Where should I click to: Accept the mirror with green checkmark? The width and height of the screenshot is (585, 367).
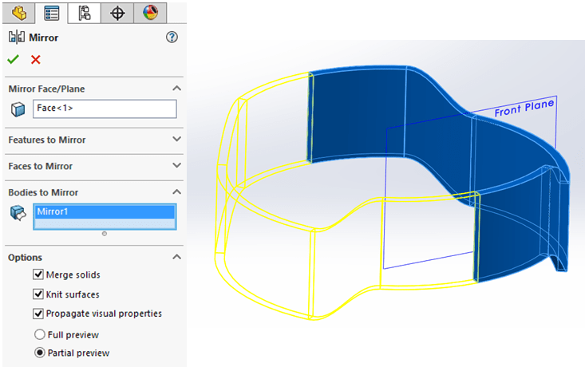point(14,60)
